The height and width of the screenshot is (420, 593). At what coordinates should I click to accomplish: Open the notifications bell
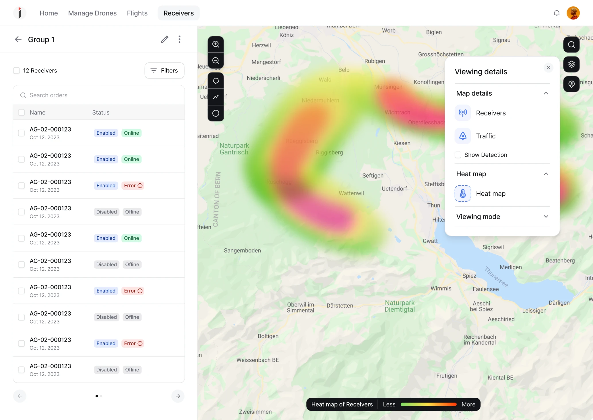[x=557, y=13]
